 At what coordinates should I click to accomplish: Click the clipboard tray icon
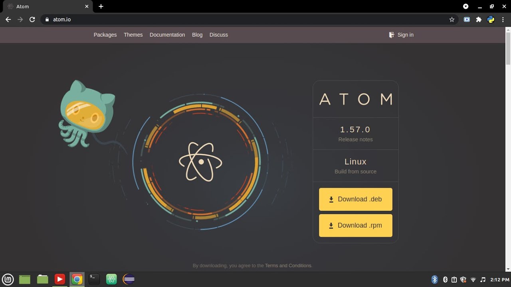click(454, 280)
